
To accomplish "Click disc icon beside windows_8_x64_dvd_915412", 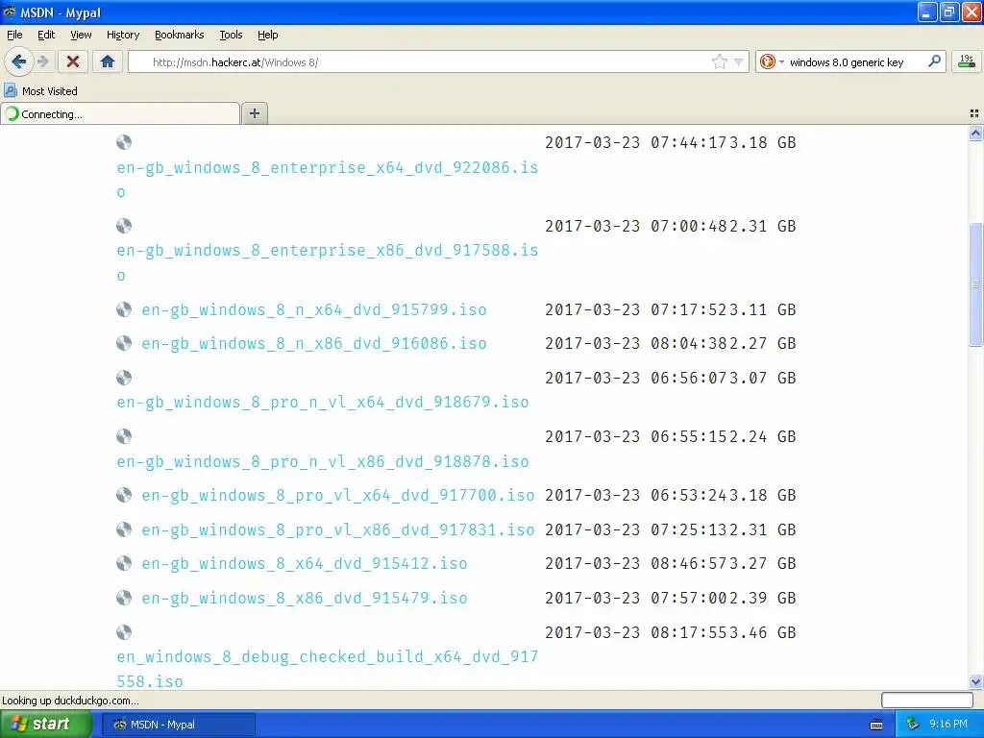I will point(124,563).
